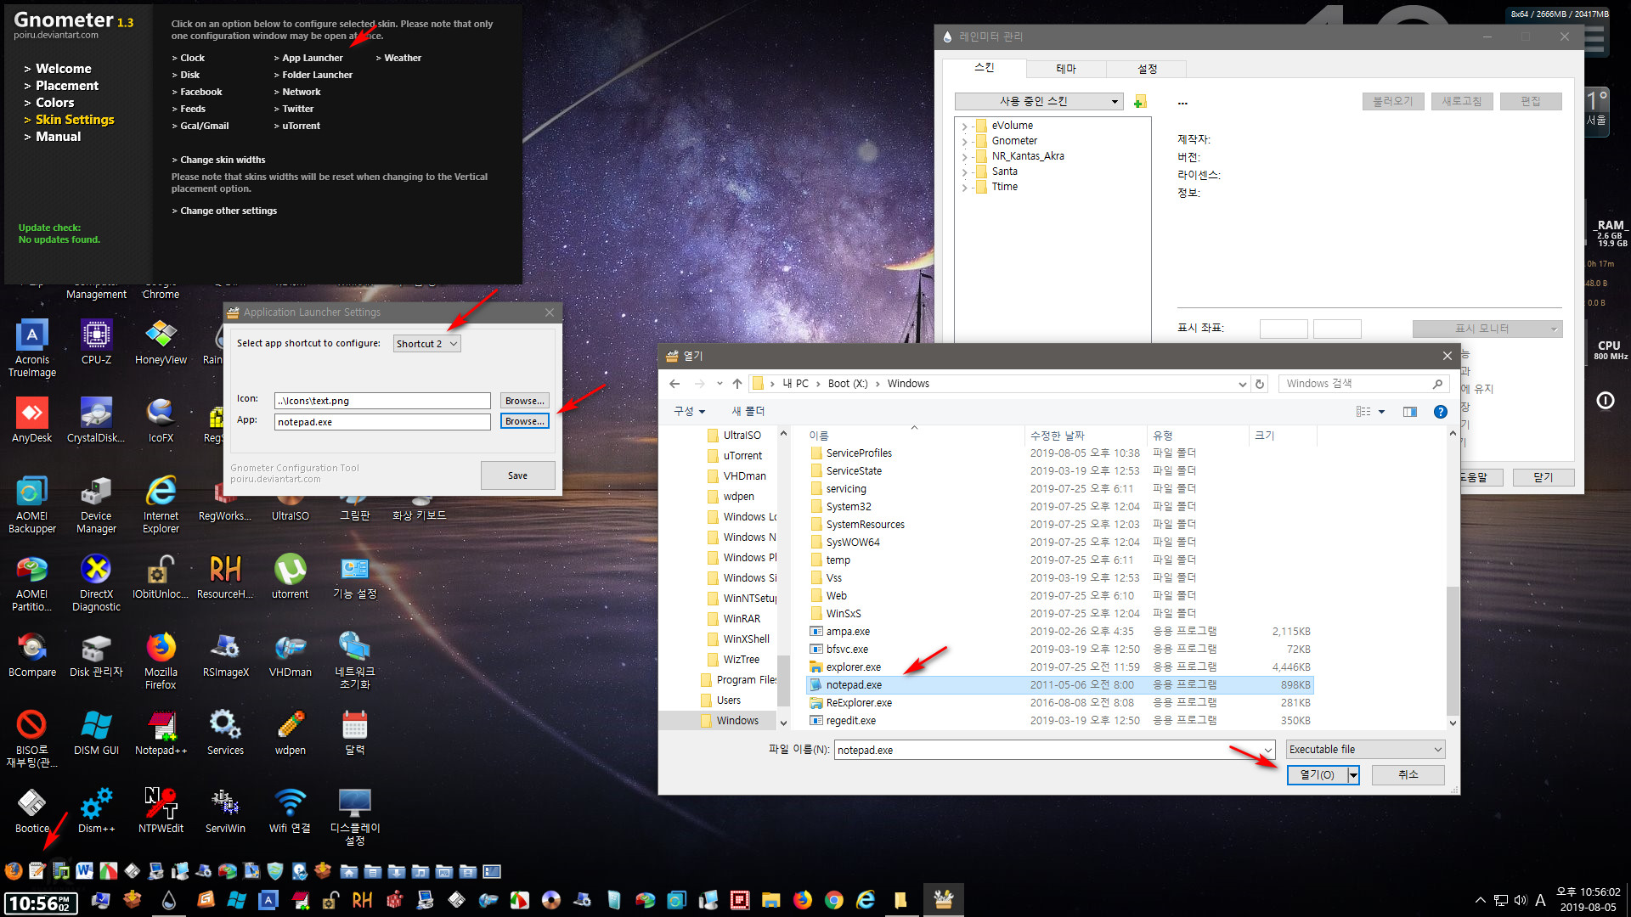
Task: Open the Dism++ desktop icon
Action: (x=96, y=811)
